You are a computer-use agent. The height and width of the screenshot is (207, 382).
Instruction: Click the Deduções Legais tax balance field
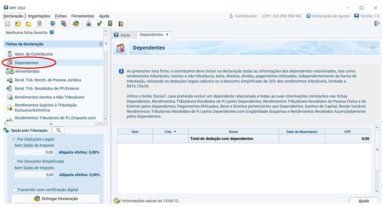point(34,152)
